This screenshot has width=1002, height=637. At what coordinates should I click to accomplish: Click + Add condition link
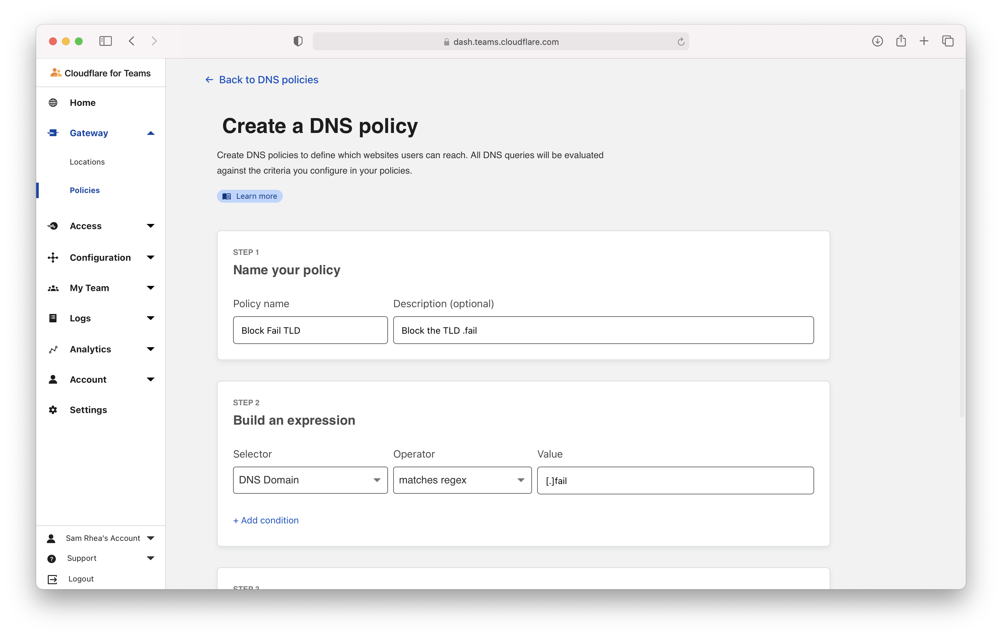click(x=266, y=520)
